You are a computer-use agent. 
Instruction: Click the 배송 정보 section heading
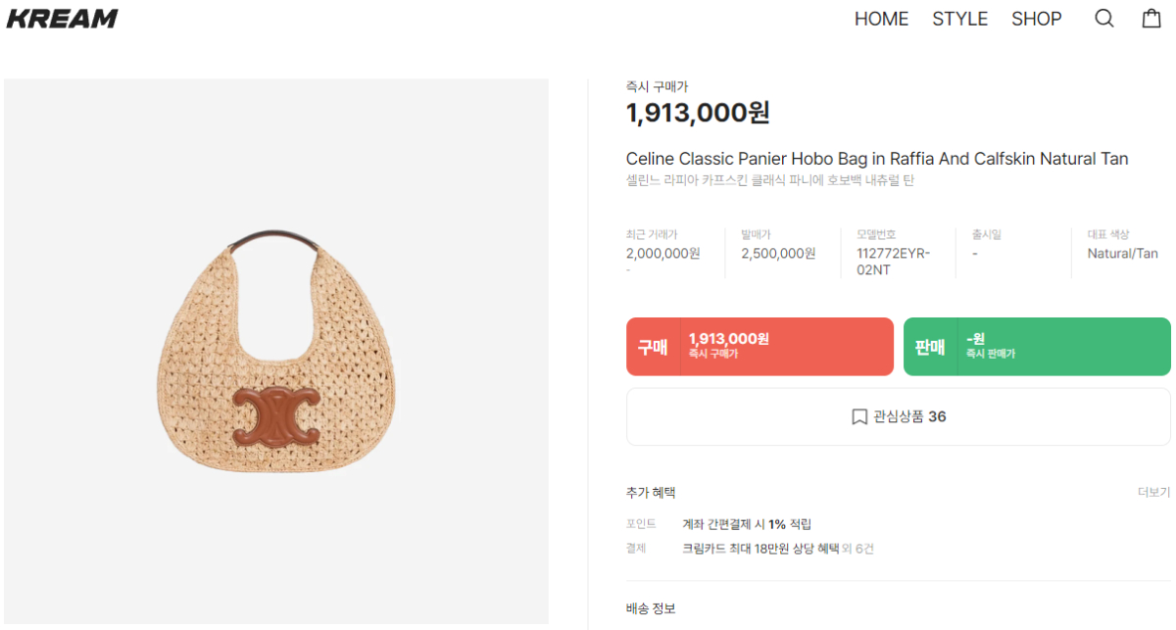[651, 608]
